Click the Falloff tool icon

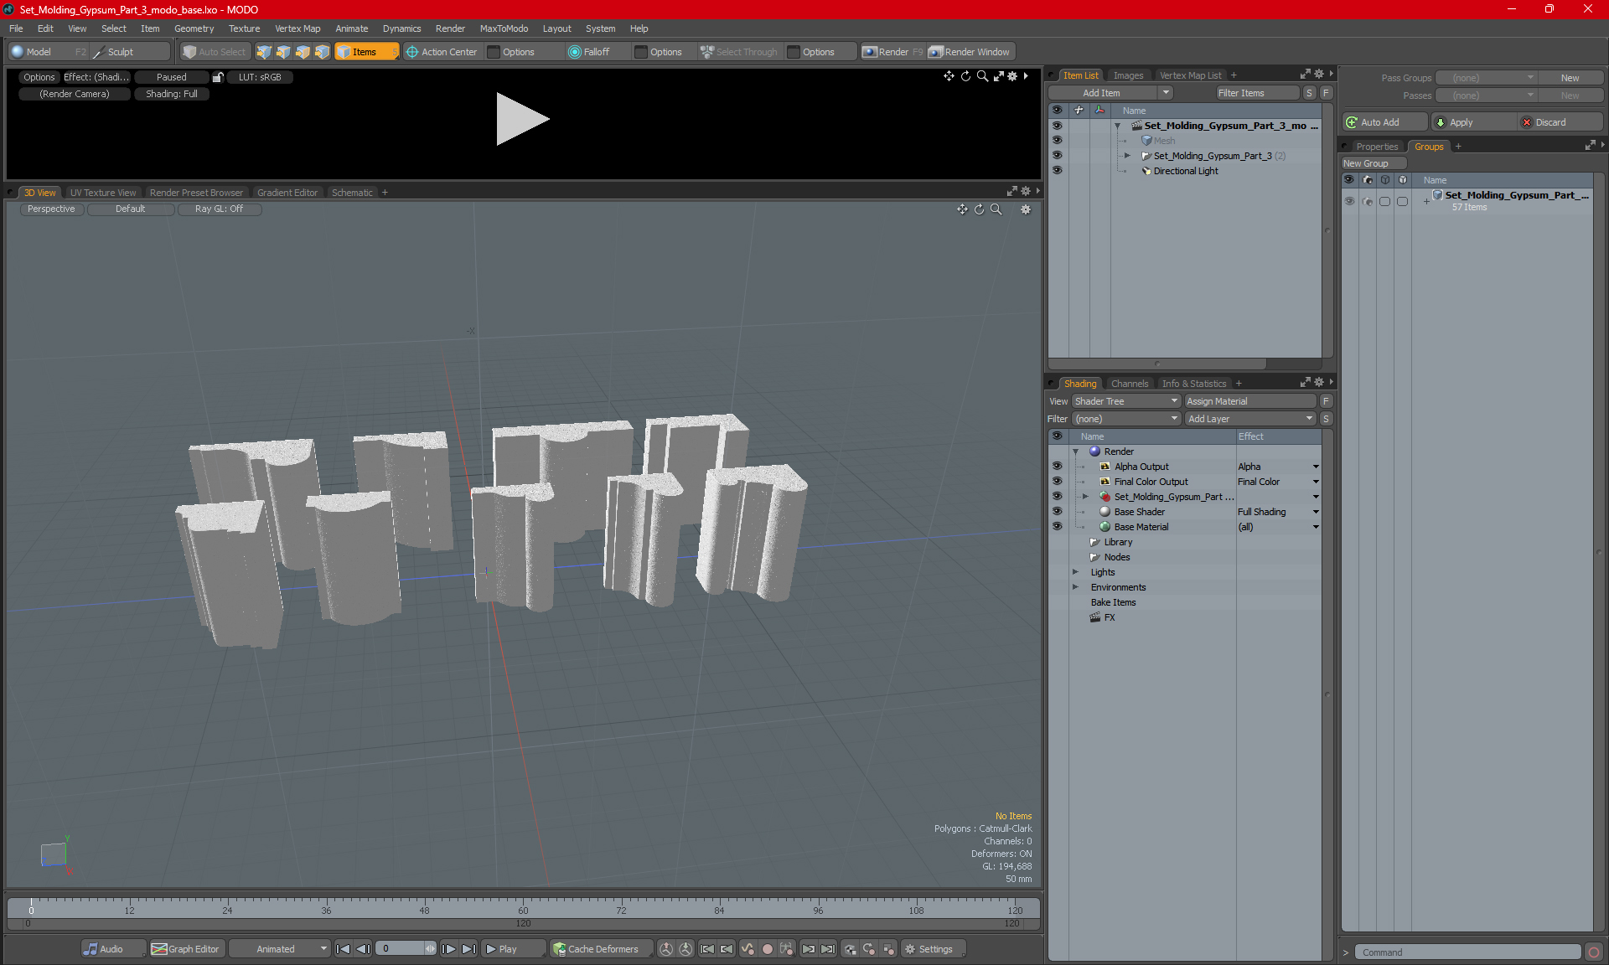pos(574,52)
